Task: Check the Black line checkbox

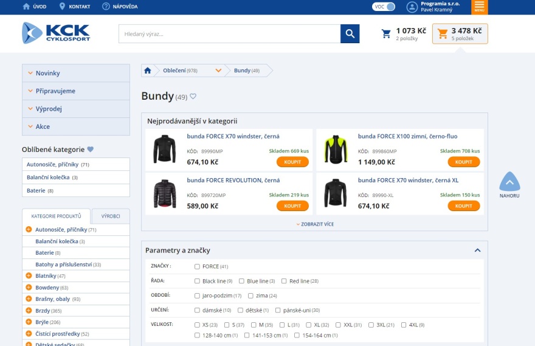Action: point(197,281)
